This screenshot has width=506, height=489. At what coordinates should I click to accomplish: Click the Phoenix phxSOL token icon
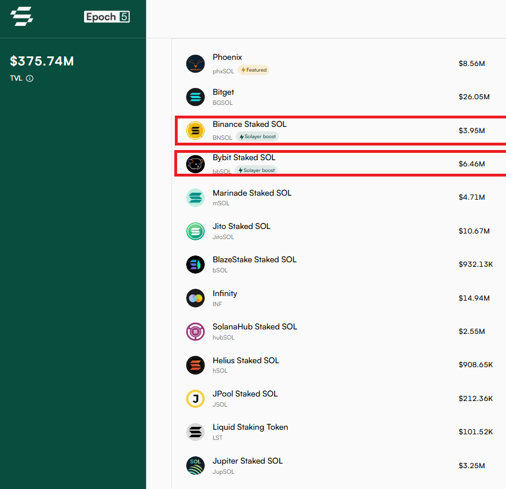195,64
